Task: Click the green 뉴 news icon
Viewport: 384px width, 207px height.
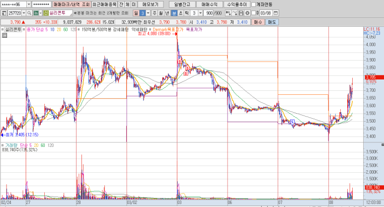Action: (x=36, y=13)
